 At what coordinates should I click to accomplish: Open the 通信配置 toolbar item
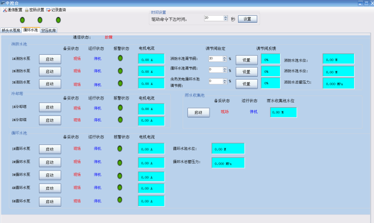pos(13,10)
